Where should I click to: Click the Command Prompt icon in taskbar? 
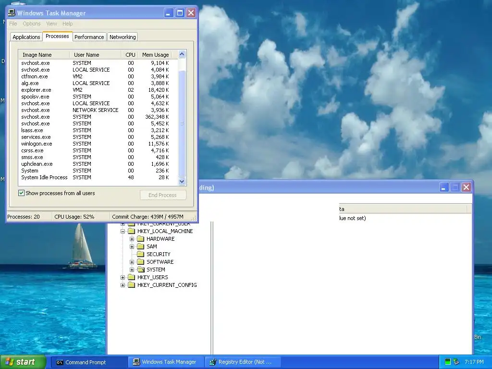(x=60, y=362)
